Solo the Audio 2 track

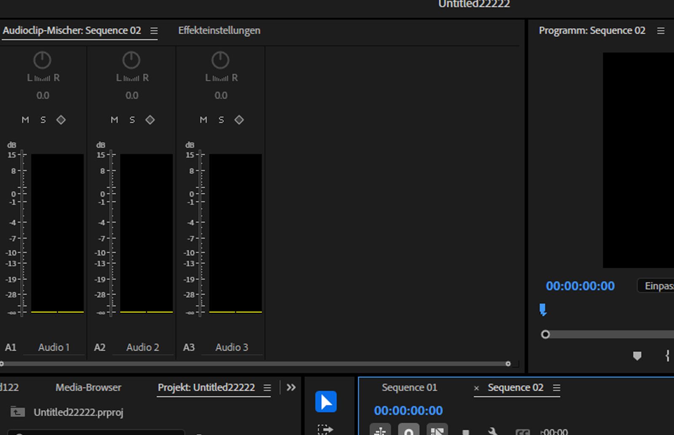pyautogui.click(x=132, y=120)
